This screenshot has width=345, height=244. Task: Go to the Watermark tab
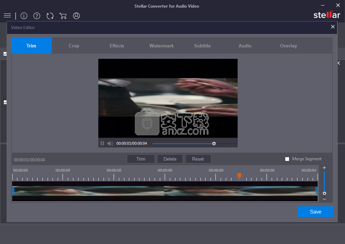click(162, 46)
